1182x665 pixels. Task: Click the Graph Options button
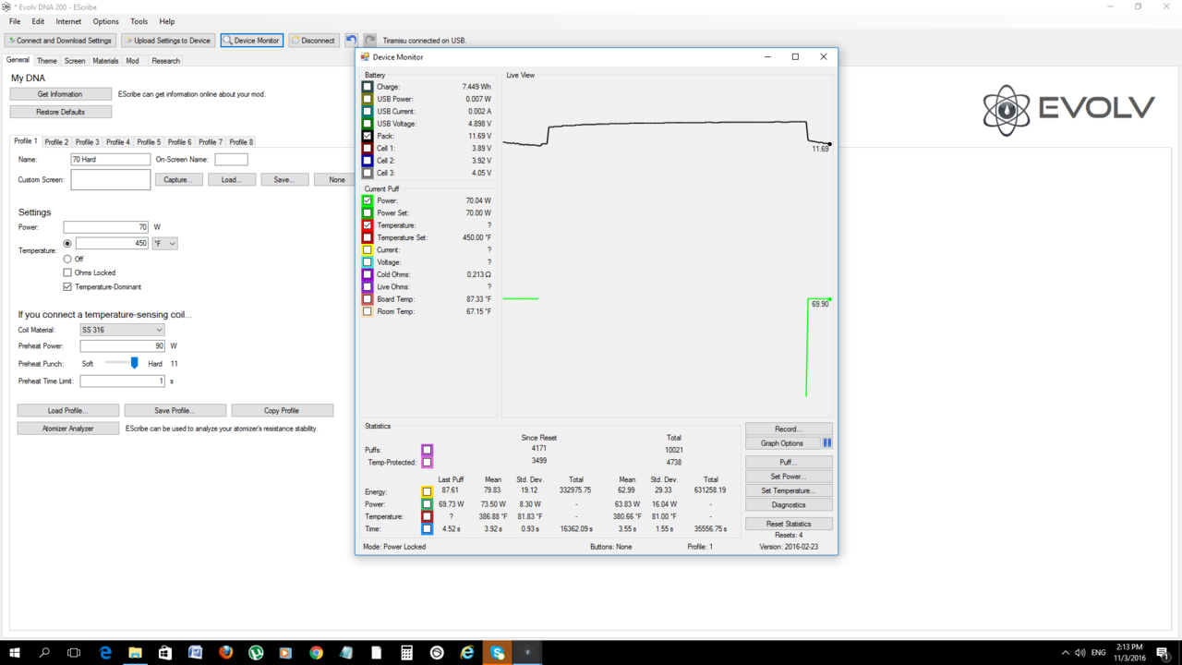[782, 443]
